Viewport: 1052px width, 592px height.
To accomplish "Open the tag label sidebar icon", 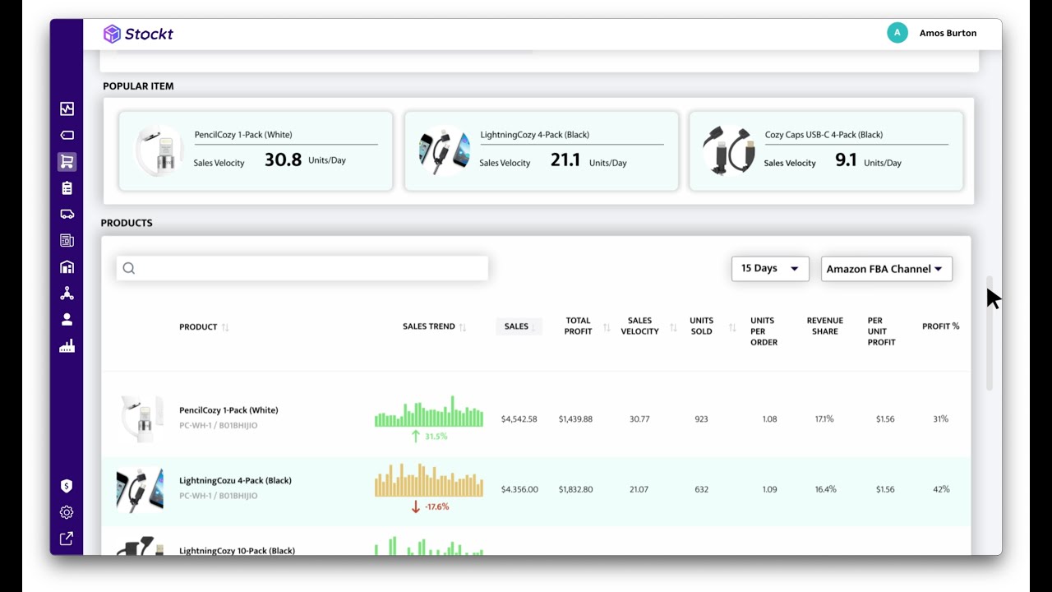I will pyautogui.click(x=67, y=135).
